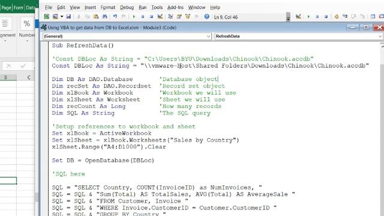The width and height of the screenshot is (384, 216).
Task: Click the selected cell in Excel sheet
Action: coord(8,181)
